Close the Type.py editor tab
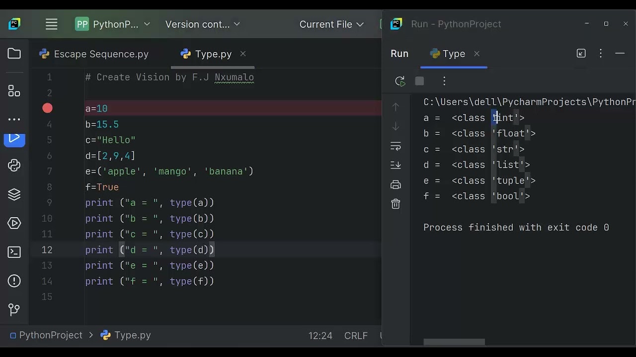This screenshot has height=357, width=636. (x=243, y=54)
